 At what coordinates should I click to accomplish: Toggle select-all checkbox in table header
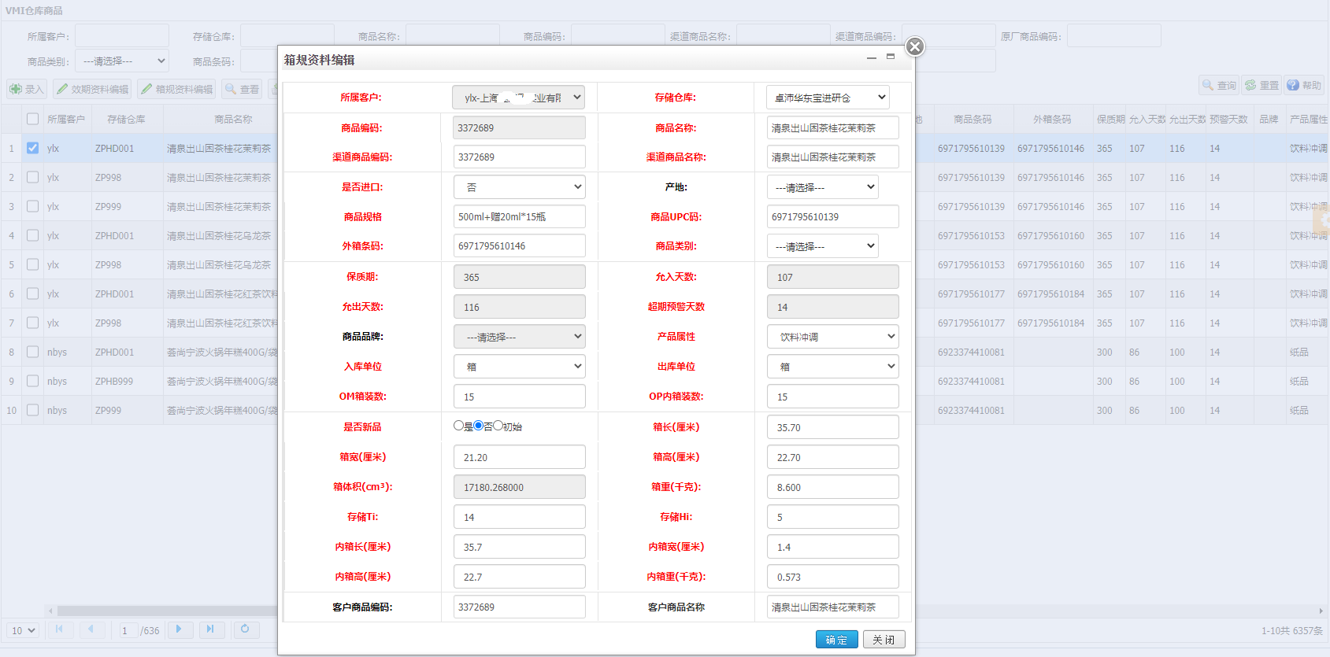[x=32, y=119]
